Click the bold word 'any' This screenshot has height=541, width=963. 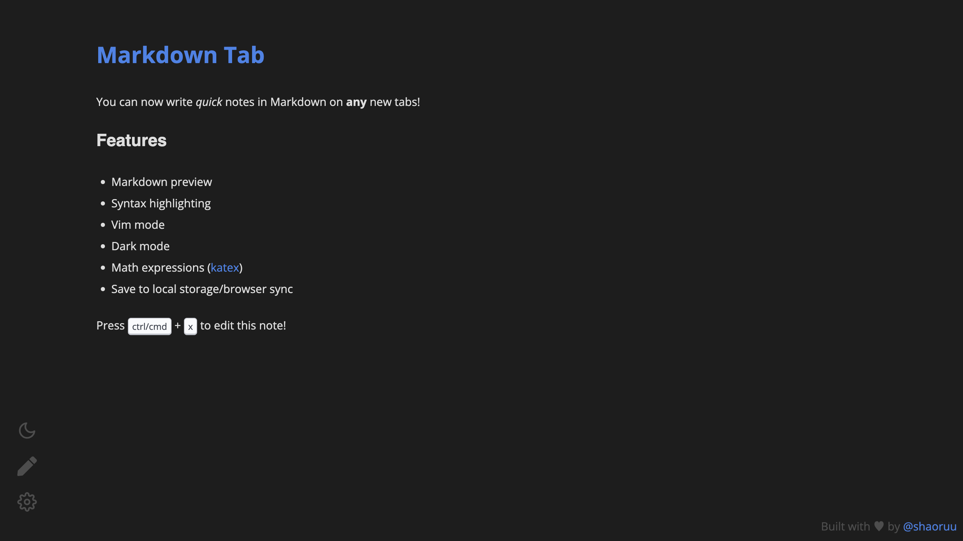[x=356, y=102]
